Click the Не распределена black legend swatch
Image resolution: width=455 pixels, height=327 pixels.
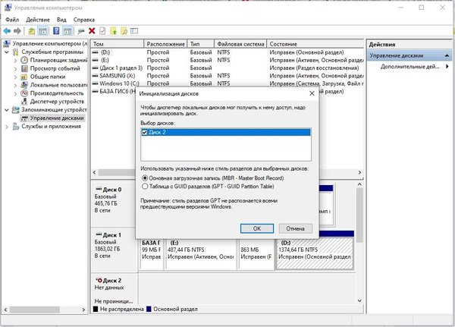click(x=95, y=310)
